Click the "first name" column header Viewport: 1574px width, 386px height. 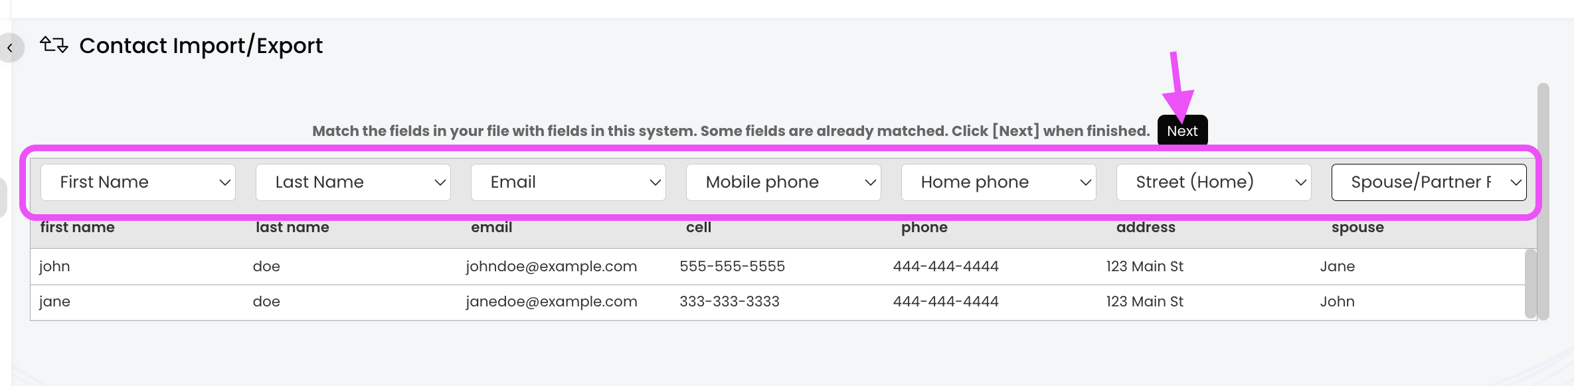click(x=77, y=227)
